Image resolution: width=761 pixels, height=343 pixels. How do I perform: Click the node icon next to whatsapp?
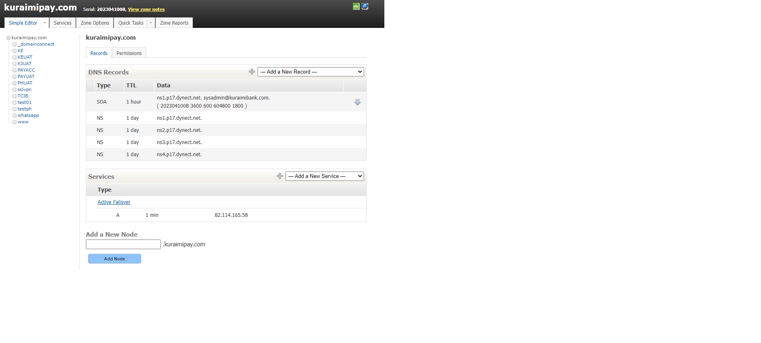(15, 116)
